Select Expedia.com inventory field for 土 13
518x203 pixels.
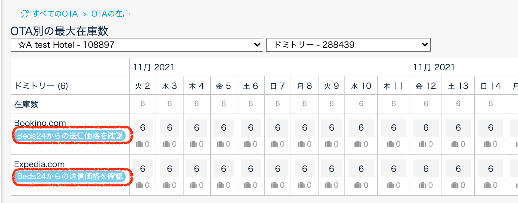coord(458,169)
